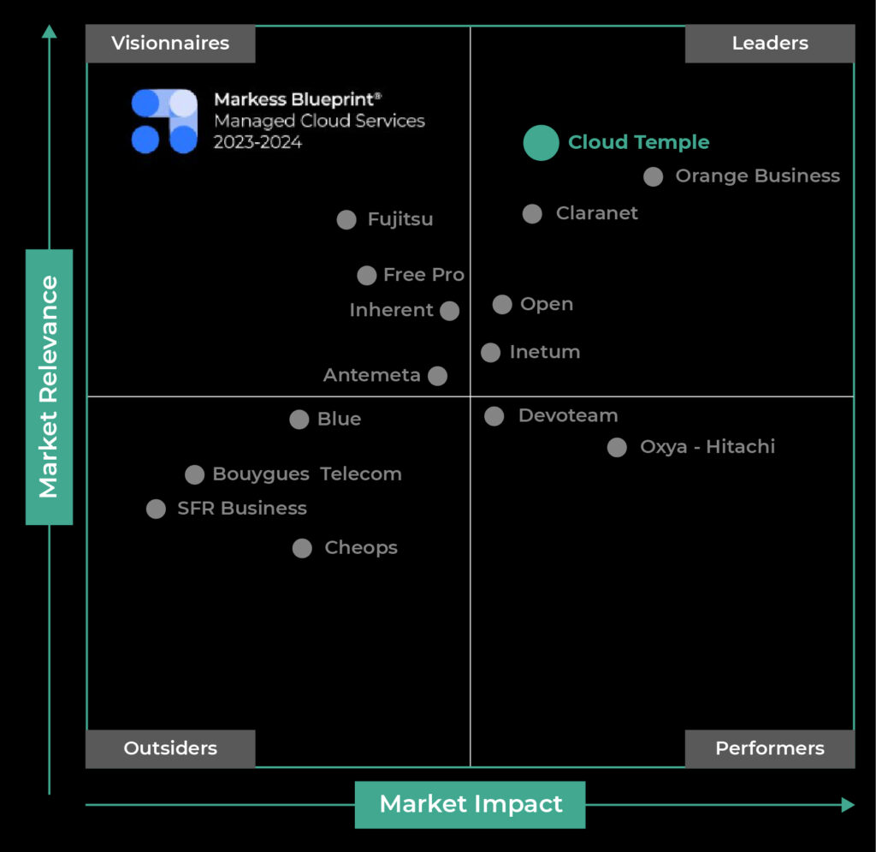Click the Markess Blueprint logo icon
This screenshot has width=876, height=852.
[164, 121]
